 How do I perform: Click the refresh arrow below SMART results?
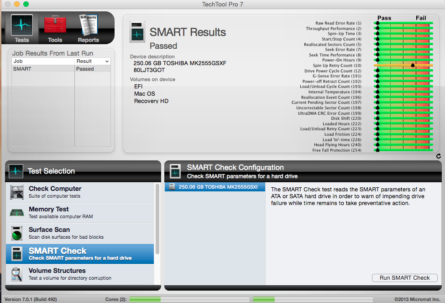tap(439, 156)
